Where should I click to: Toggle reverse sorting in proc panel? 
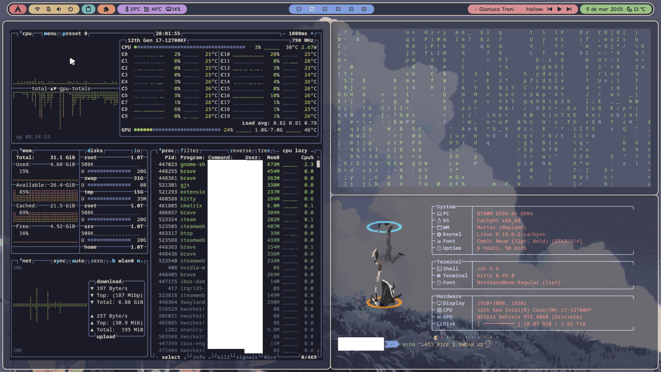[x=241, y=150]
